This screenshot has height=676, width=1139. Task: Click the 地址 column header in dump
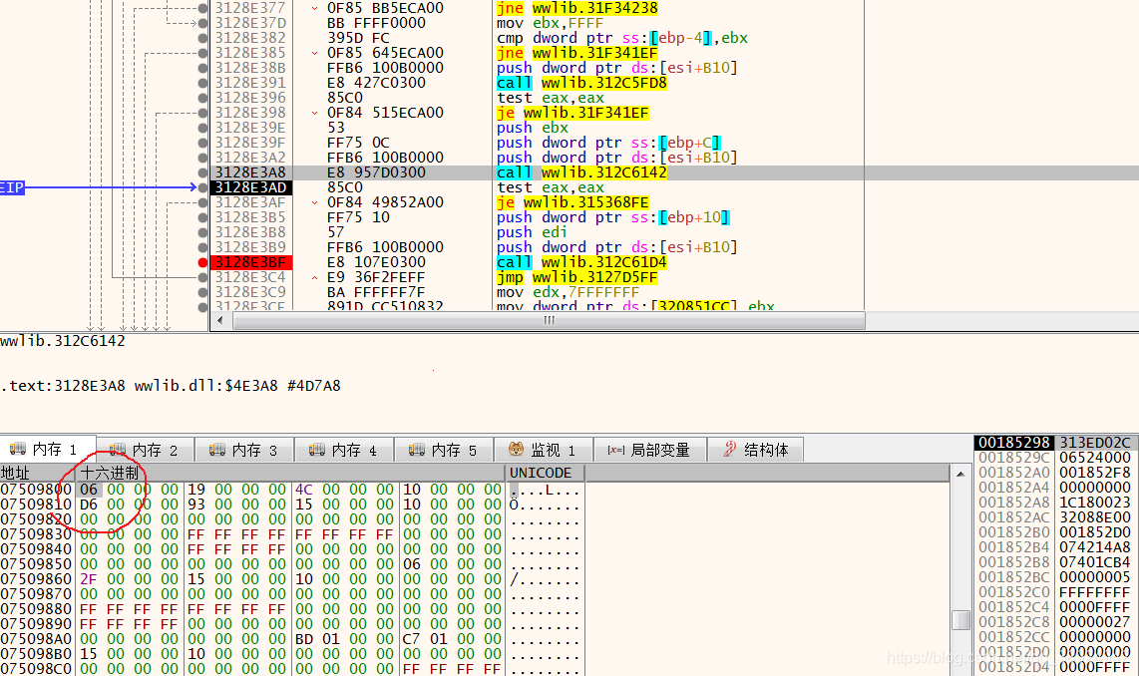pos(37,473)
